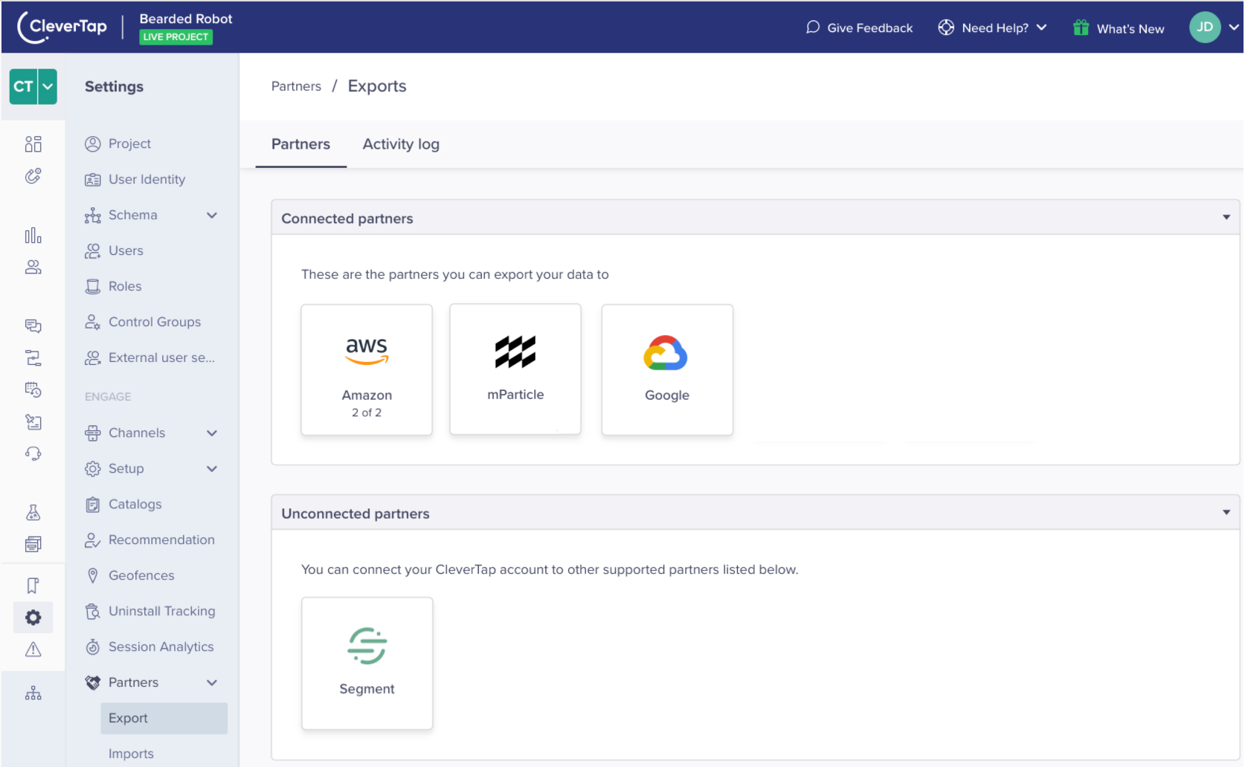Collapse the Partners submenu chevron

click(x=212, y=683)
